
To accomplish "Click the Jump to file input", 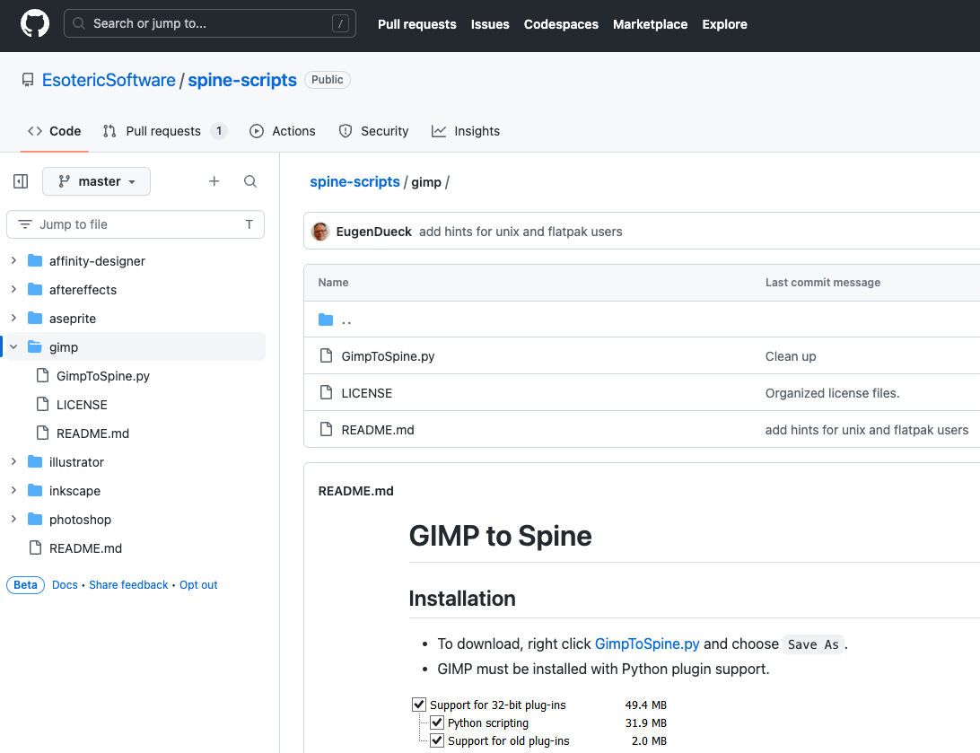I will pos(136,224).
